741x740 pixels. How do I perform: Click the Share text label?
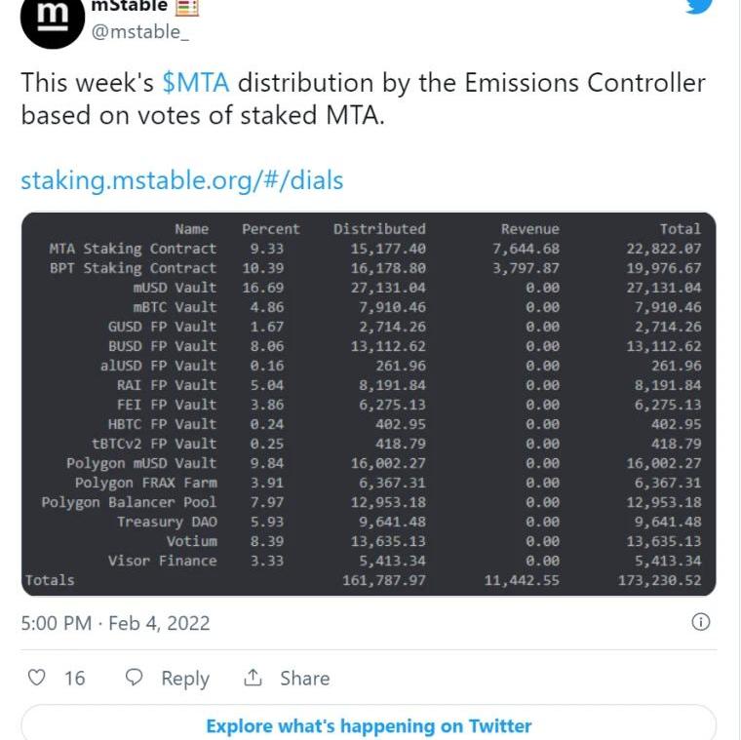(x=304, y=678)
